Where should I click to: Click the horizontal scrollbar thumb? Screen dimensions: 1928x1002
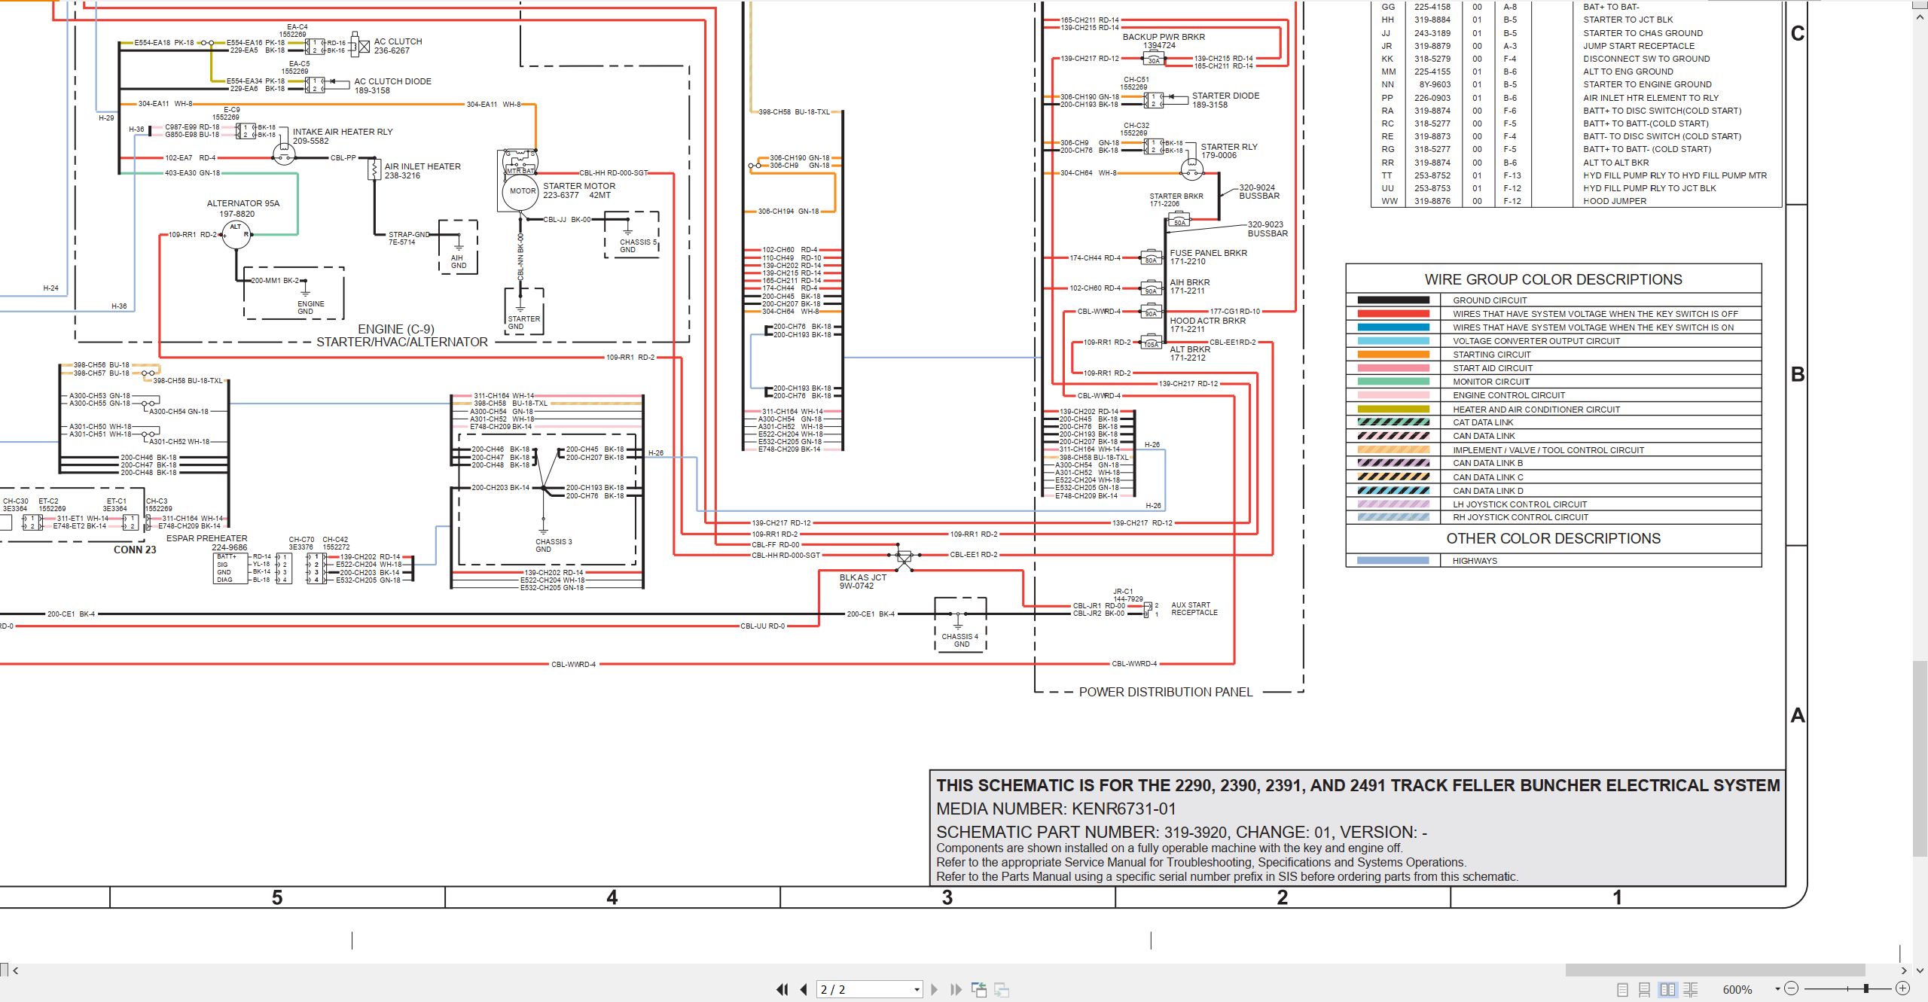tap(1715, 970)
